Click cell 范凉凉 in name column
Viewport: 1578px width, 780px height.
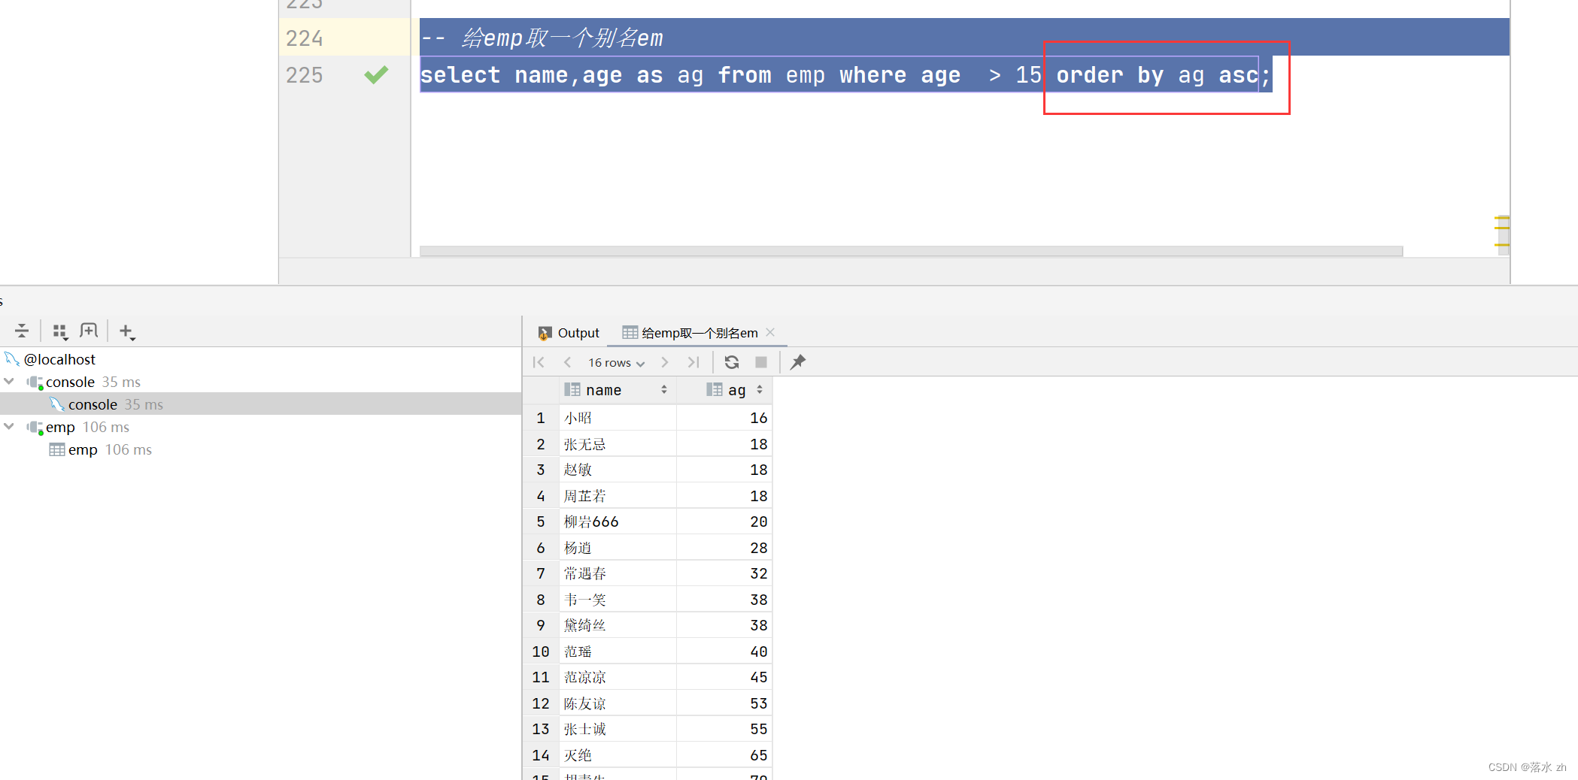coord(617,677)
